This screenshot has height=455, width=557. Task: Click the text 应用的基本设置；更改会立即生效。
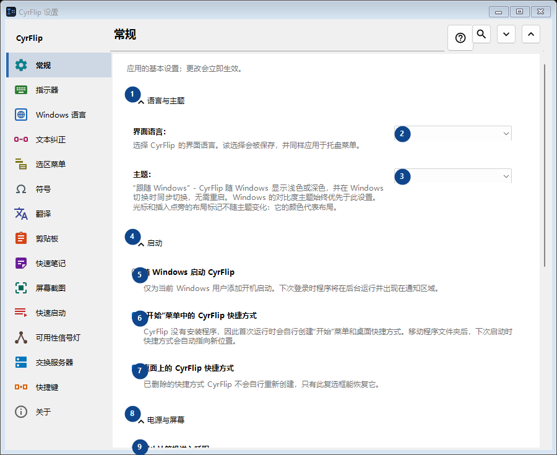click(186, 69)
